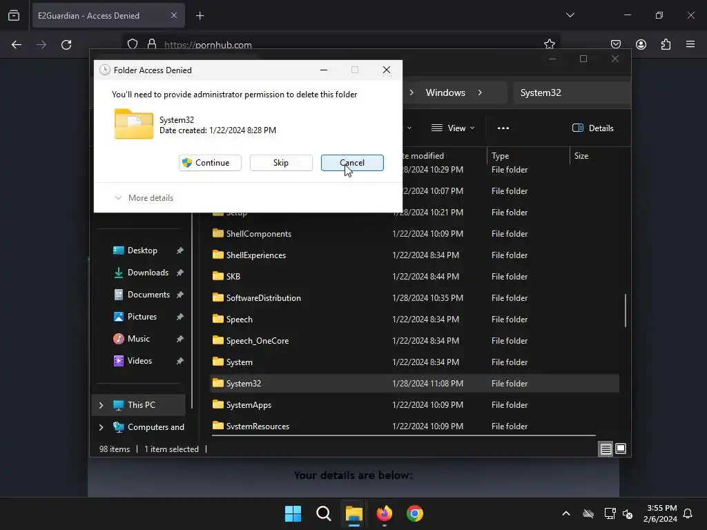Open Pictures in the navigation pane
707x530 pixels.
click(x=142, y=317)
